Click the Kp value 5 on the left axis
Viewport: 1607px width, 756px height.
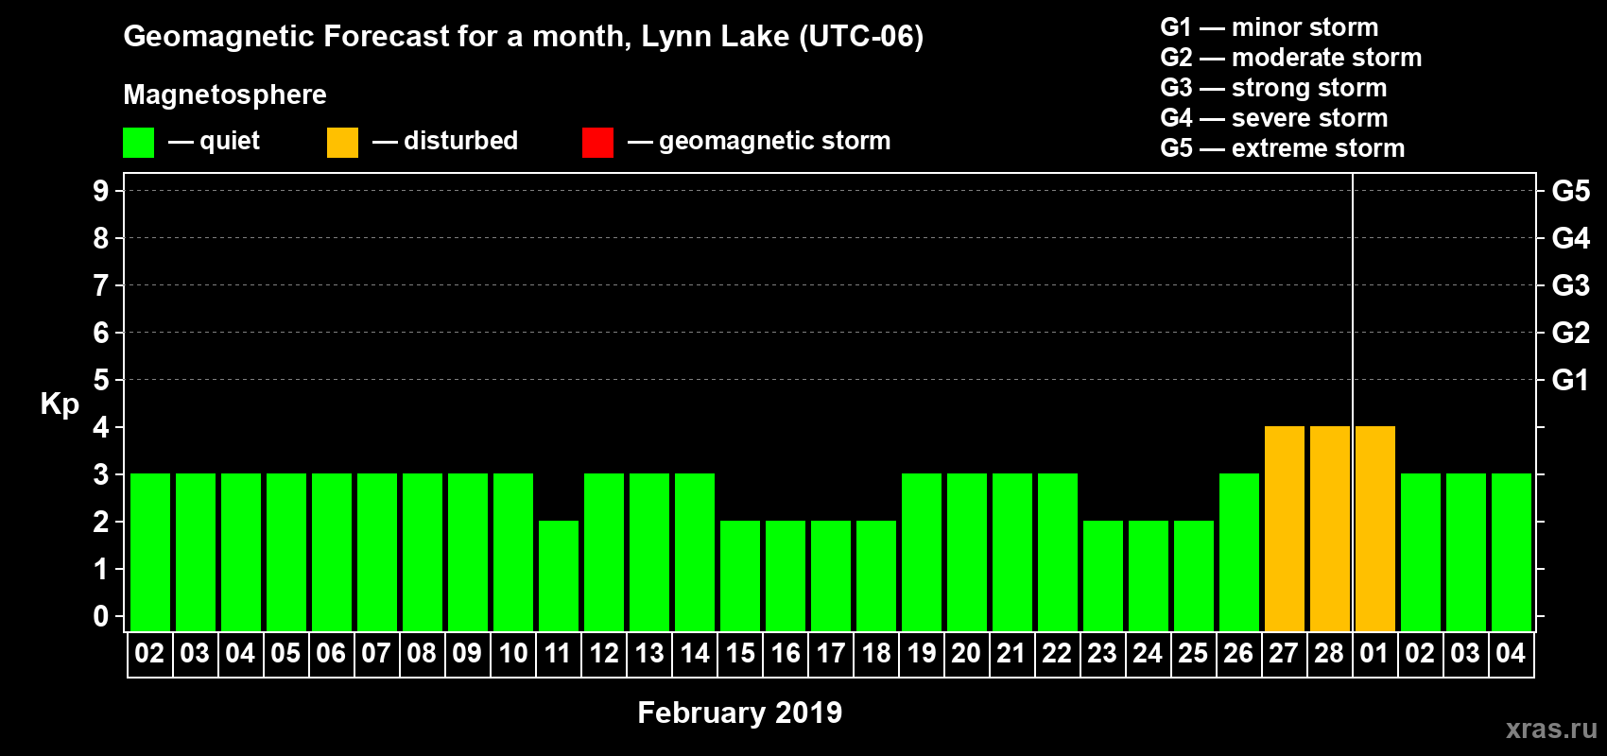point(101,380)
